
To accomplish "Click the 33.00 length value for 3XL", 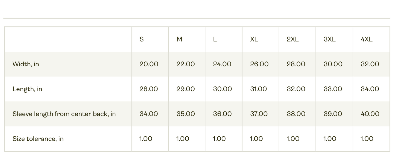I will [333, 89].
